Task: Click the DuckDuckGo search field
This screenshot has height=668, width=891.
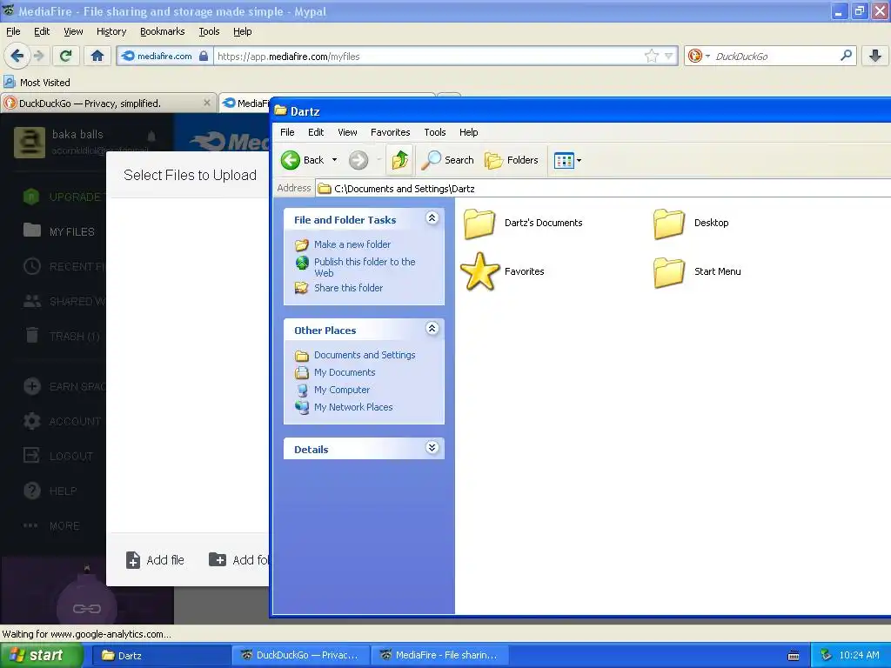Action: (x=775, y=57)
